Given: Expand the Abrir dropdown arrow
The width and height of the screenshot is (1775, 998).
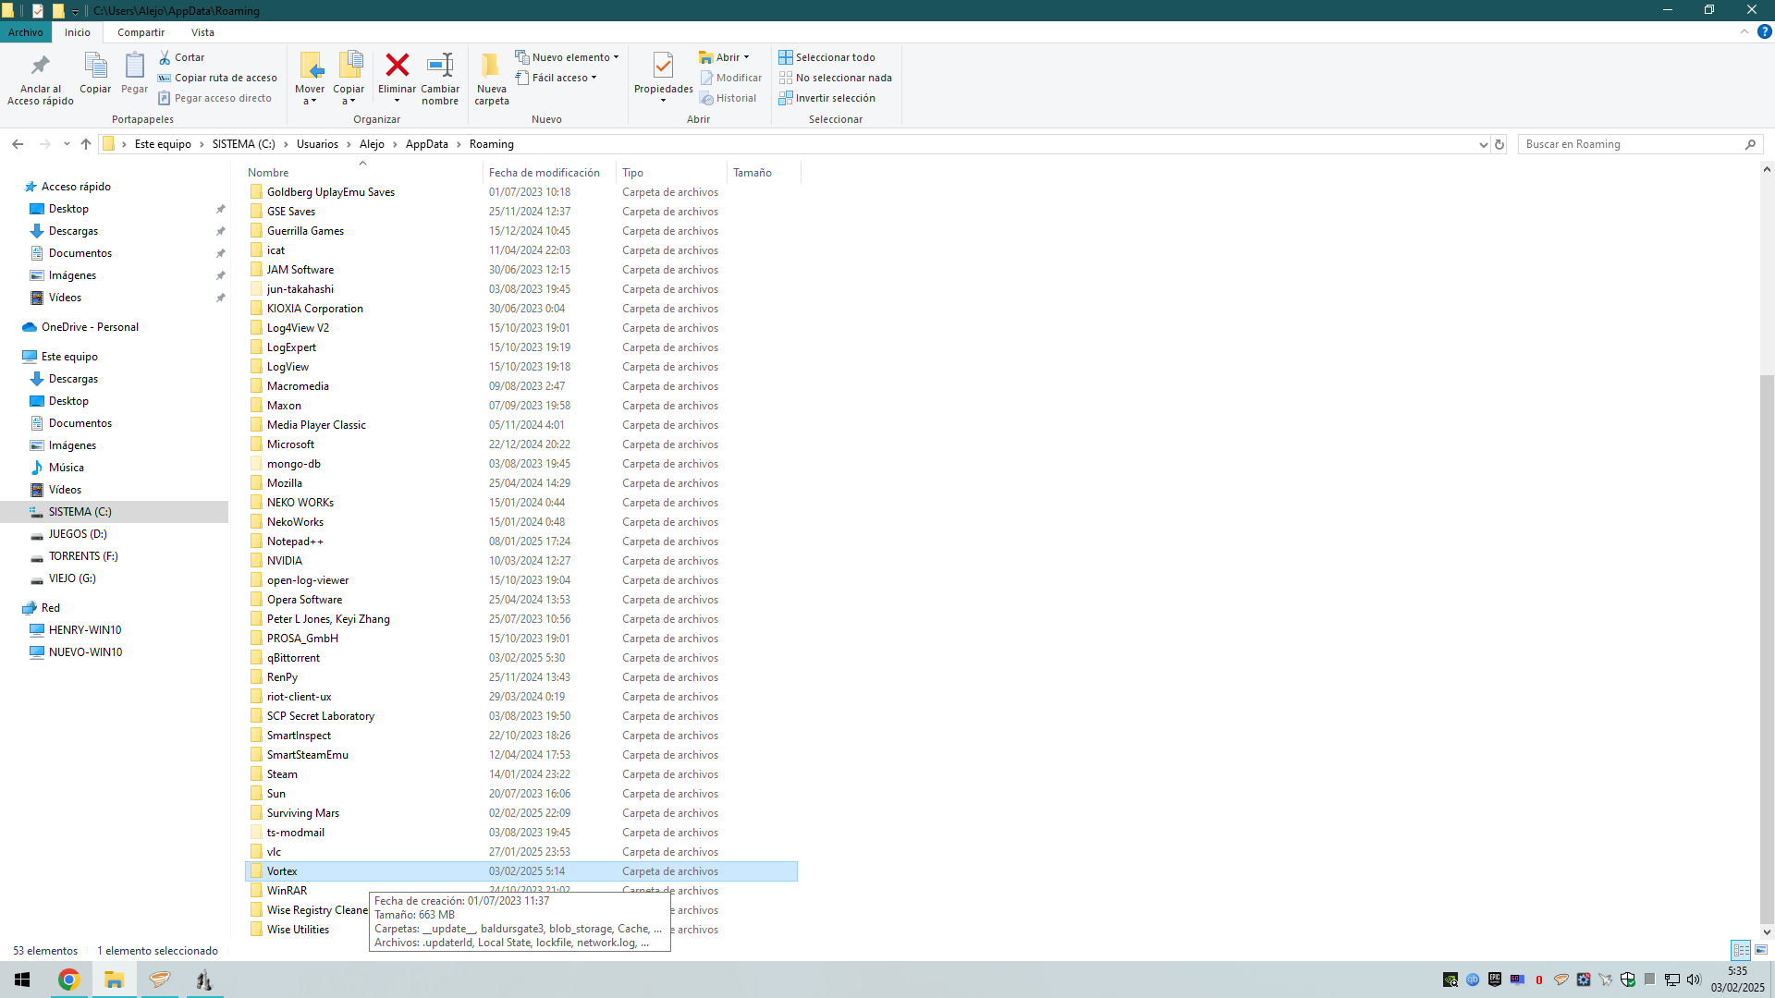Looking at the screenshot, I should 746,57.
